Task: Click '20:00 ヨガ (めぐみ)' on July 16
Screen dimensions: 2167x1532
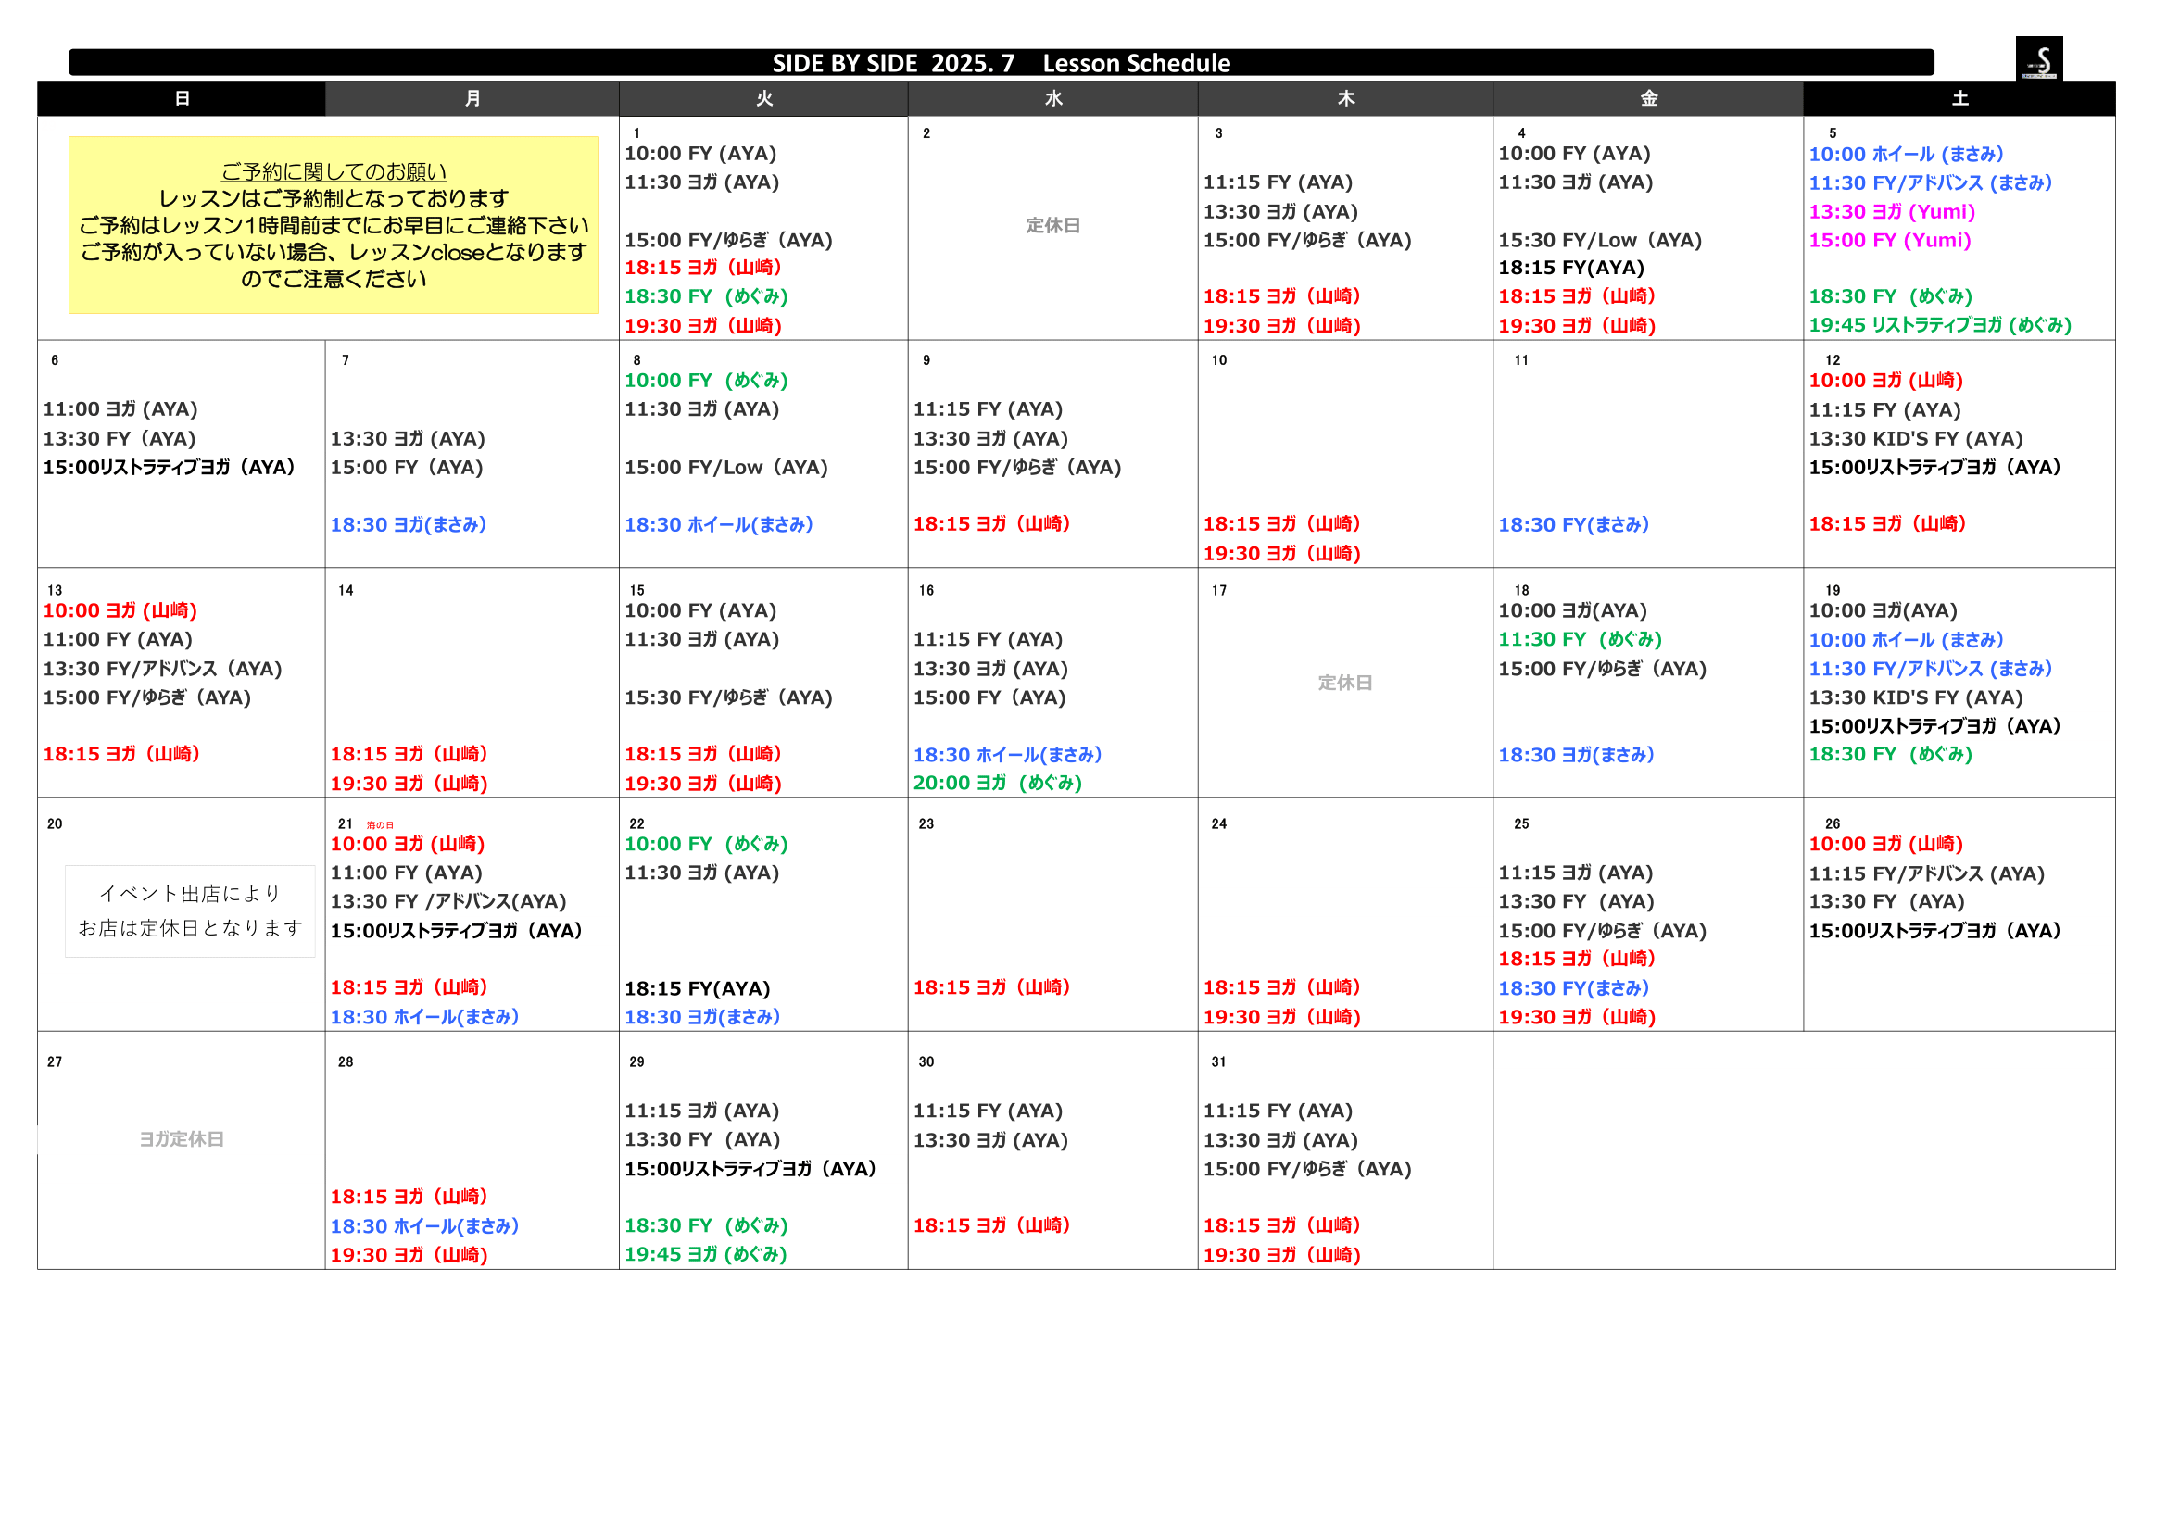Action: (x=997, y=782)
